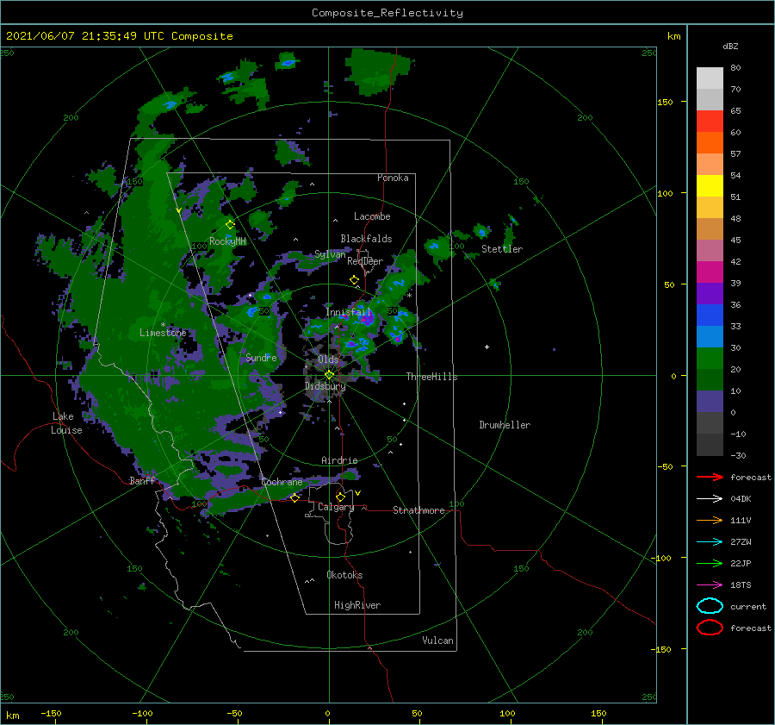Click the Strathmore town label
The width and height of the screenshot is (775, 725).
418,510
